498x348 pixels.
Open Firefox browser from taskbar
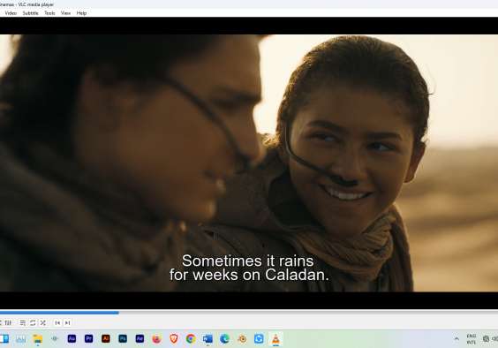click(156, 339)
